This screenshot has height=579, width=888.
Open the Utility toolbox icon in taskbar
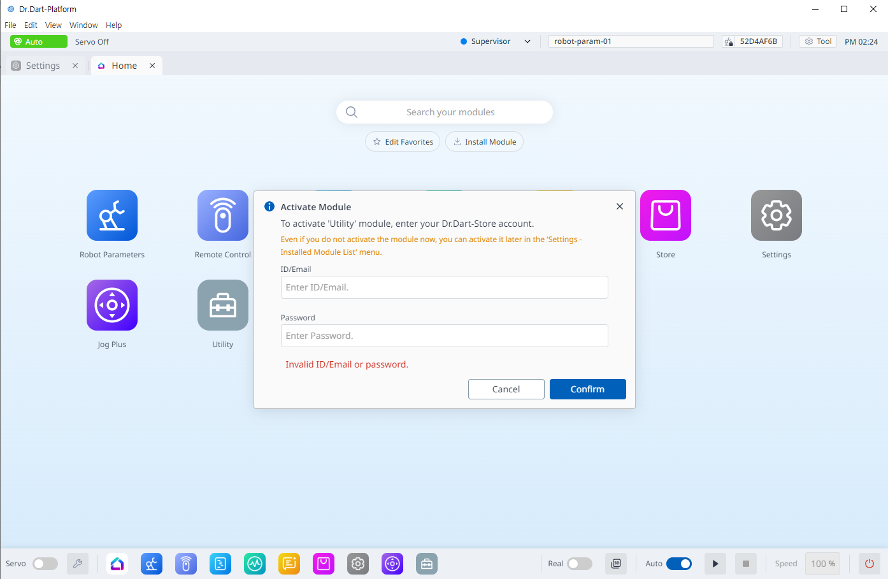pos(427,564)
